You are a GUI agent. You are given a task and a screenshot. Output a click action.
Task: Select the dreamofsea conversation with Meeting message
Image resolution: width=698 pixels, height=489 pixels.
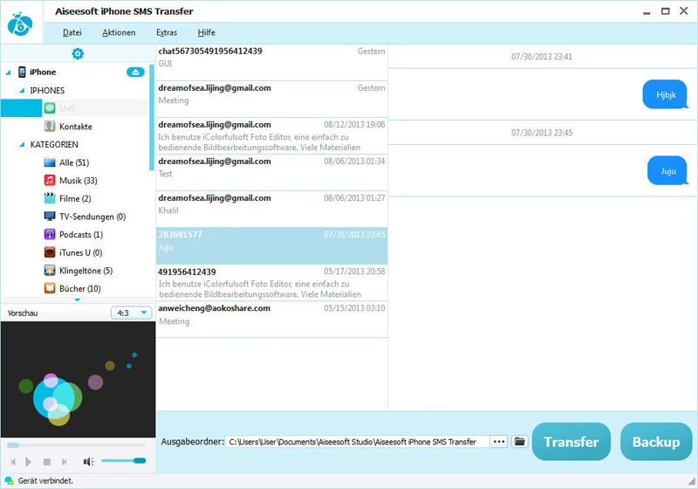[x=271, y=99]
